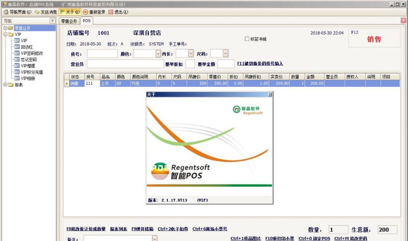
Task: Click the Ctrl+1货品图片 link
Action: 246,238
